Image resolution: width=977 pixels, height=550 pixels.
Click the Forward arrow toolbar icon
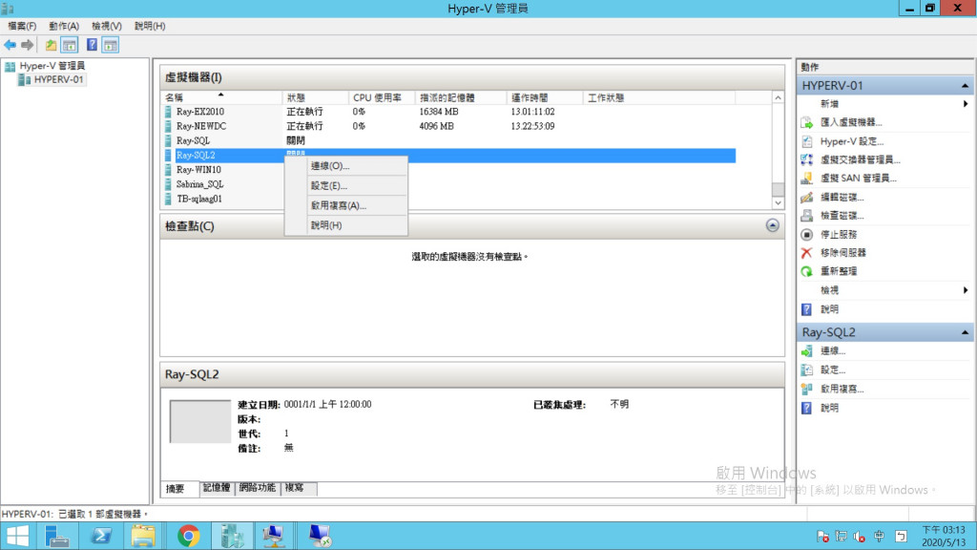click(27, 45)
